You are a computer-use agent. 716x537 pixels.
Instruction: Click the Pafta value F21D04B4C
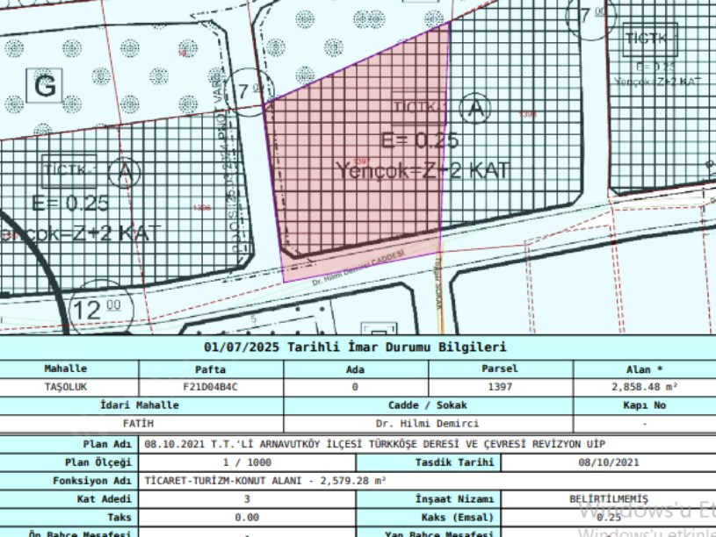[x=211, y=385]
